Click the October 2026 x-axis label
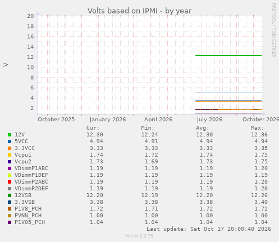Screen dimensions: 279x242 click(260, 120)
